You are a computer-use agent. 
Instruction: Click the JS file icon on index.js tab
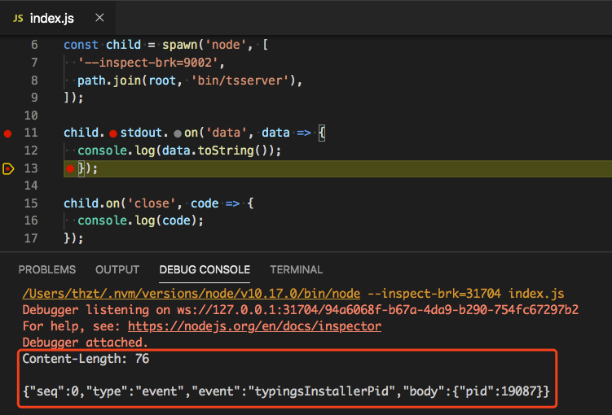pos(18,18)
